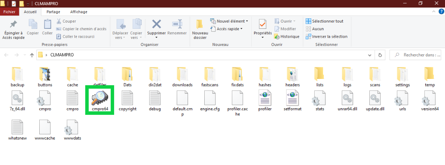445x165 pixels.
Task: Open the Dats folder
Action: coord(127,77)
